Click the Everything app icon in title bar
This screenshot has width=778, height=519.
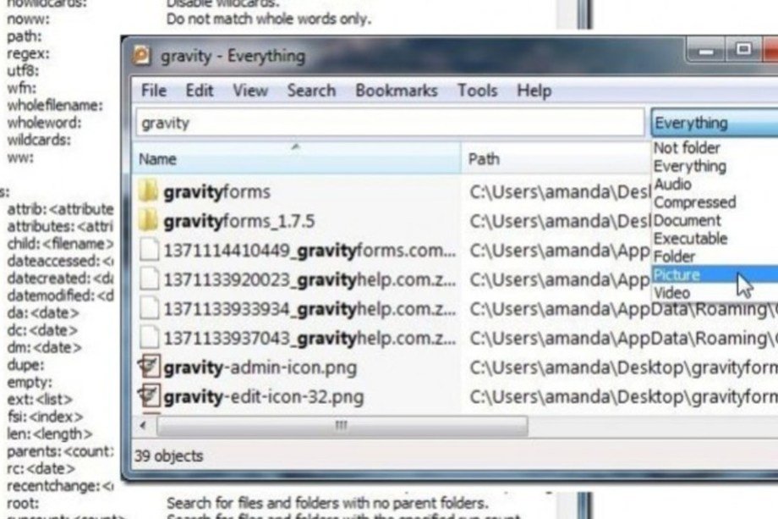(141, 55)
